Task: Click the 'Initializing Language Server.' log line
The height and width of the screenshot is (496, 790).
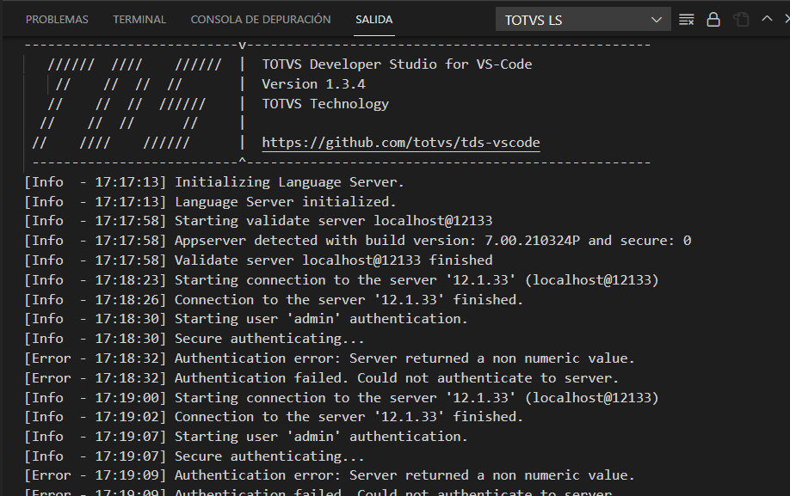Action: (214, 182)
